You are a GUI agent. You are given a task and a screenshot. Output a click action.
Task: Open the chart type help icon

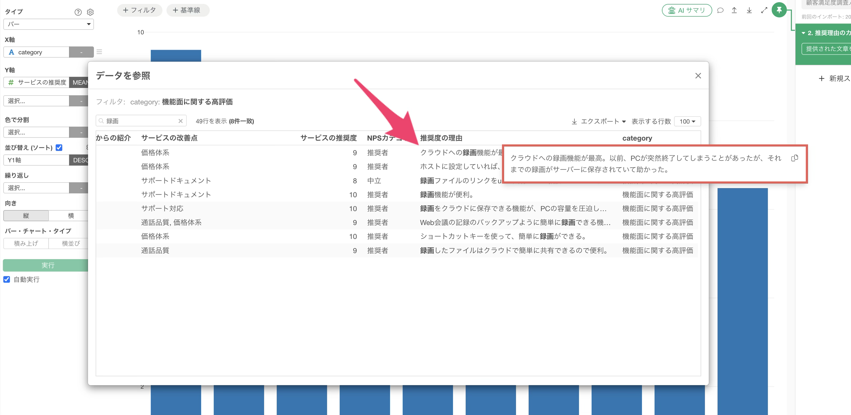[78, 12]
